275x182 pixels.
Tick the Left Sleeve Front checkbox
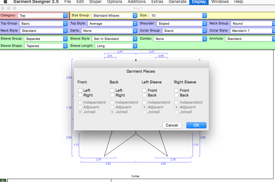coord(144,90)
